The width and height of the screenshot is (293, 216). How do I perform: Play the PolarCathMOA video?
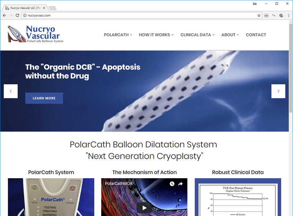click(x=144, y=208)
